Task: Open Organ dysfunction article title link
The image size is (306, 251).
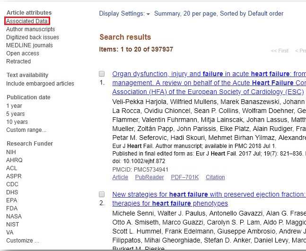Action: point(209,83)
